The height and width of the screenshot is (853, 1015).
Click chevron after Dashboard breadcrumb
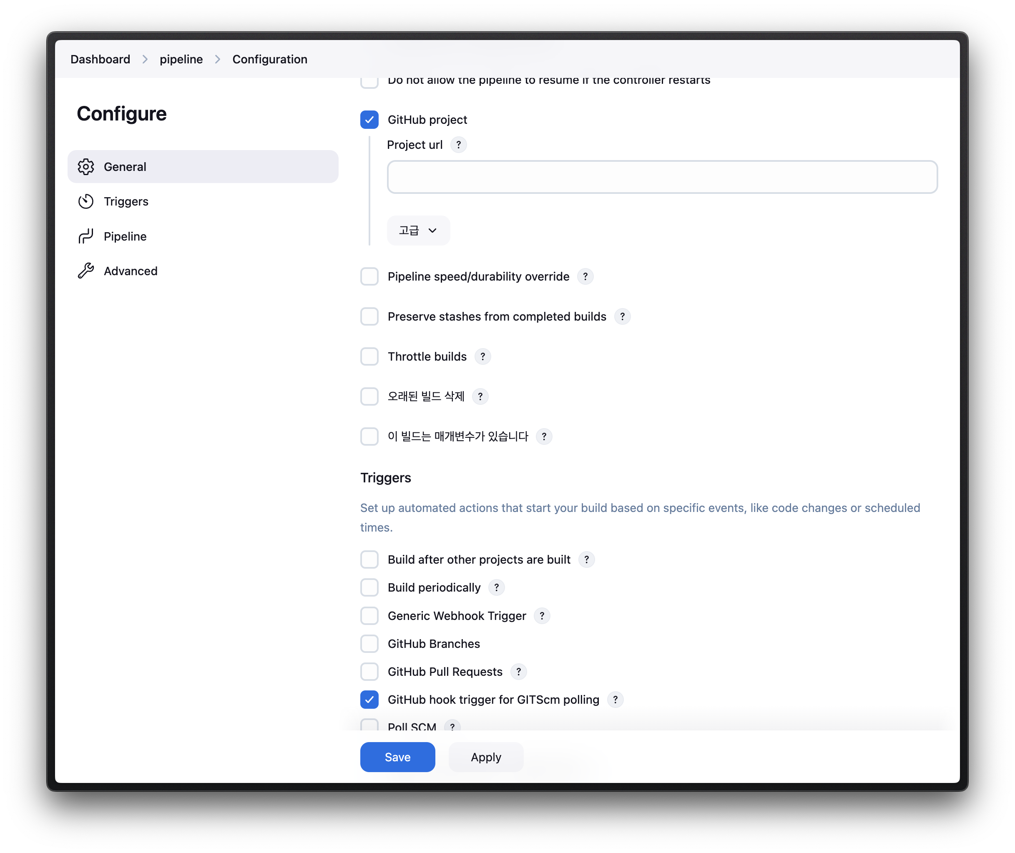145,60
